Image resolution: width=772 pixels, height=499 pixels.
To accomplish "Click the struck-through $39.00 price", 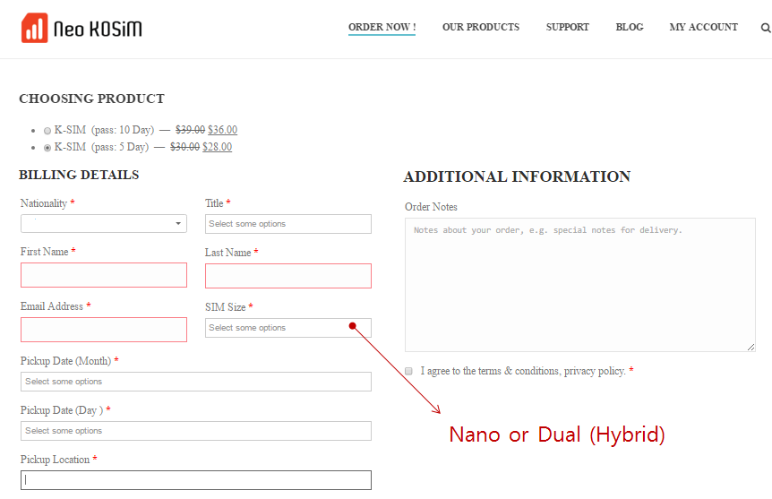I will click(x=190, y=130).
